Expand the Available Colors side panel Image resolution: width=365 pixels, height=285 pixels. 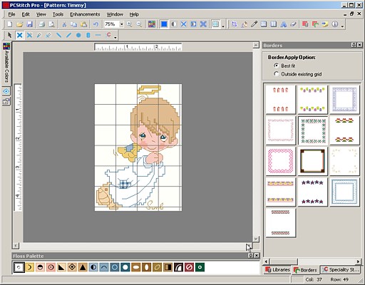tap(6, 63)
